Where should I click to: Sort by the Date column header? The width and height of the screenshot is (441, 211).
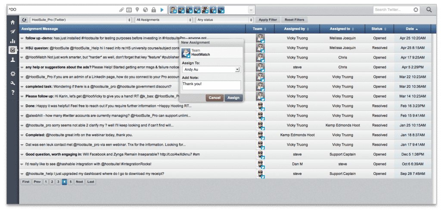(412, 29)
